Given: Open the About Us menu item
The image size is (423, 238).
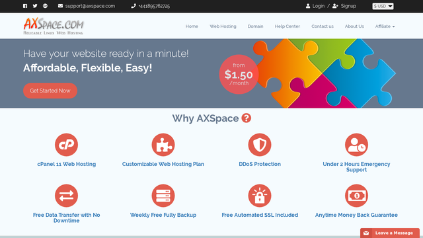Looking at the screenshot, I should pos(354,26).
